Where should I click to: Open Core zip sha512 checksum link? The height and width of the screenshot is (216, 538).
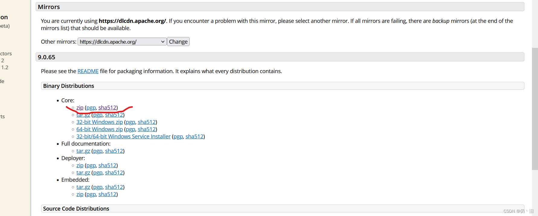point(107,107)
